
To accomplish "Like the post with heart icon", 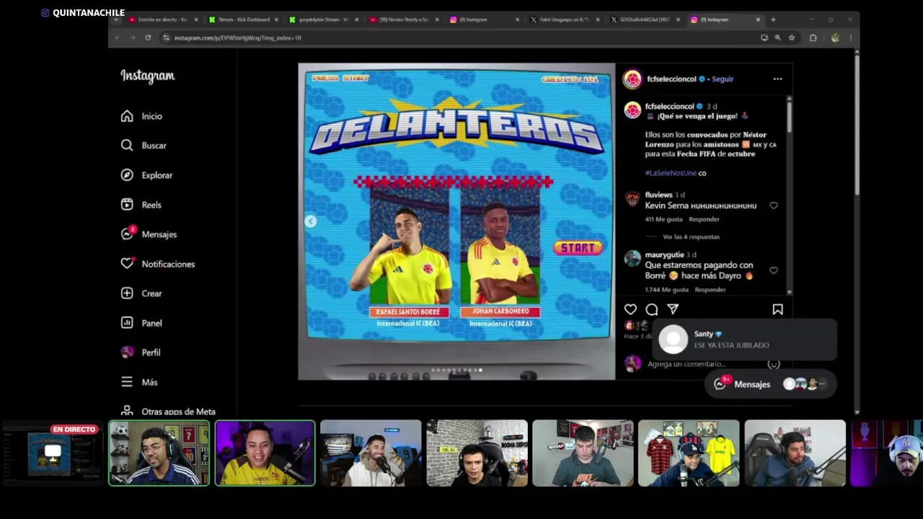I will pyautogui.click(x=630, y=309).
